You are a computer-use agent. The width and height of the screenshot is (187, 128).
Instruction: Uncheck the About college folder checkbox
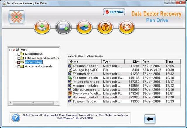click(x=19, y=62)
